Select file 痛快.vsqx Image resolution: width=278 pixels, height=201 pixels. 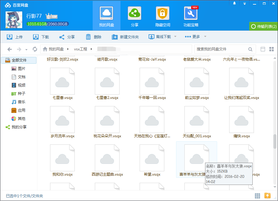pyautogui.click(x=242, y=122)
